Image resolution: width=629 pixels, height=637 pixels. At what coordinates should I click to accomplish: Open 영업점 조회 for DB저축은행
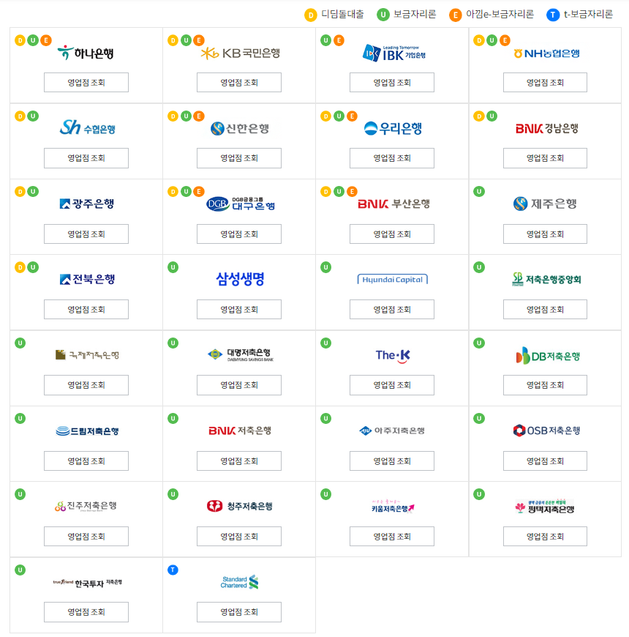pyautogui.click(x=545, y=385)
